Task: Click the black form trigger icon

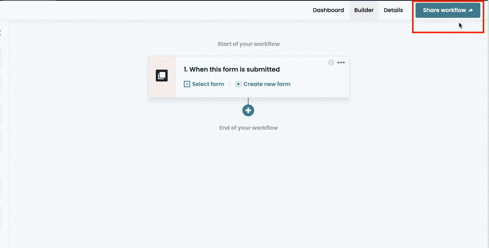Action: click(162, 76)
